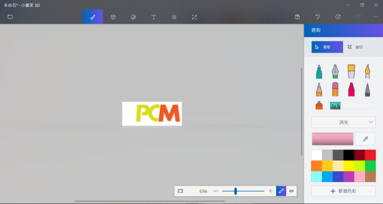Pick the purple color swatch
Screen dimensions: 383x204
tap(349, 176)
